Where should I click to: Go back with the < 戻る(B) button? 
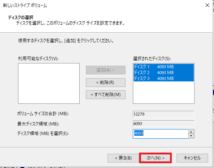[123, 158]
